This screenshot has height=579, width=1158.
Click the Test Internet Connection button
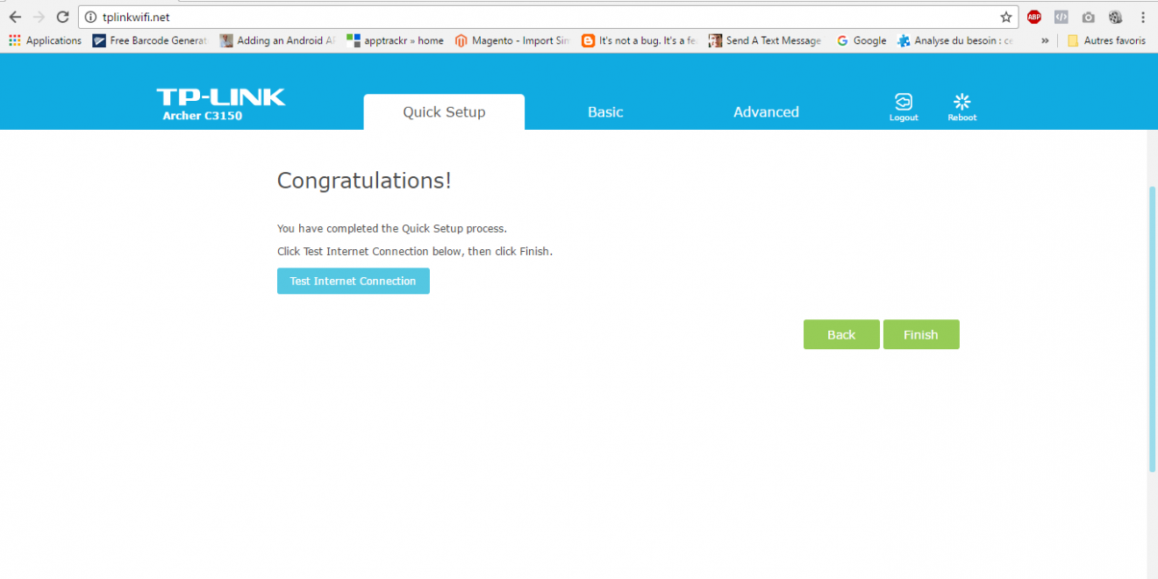pos(353,281)
